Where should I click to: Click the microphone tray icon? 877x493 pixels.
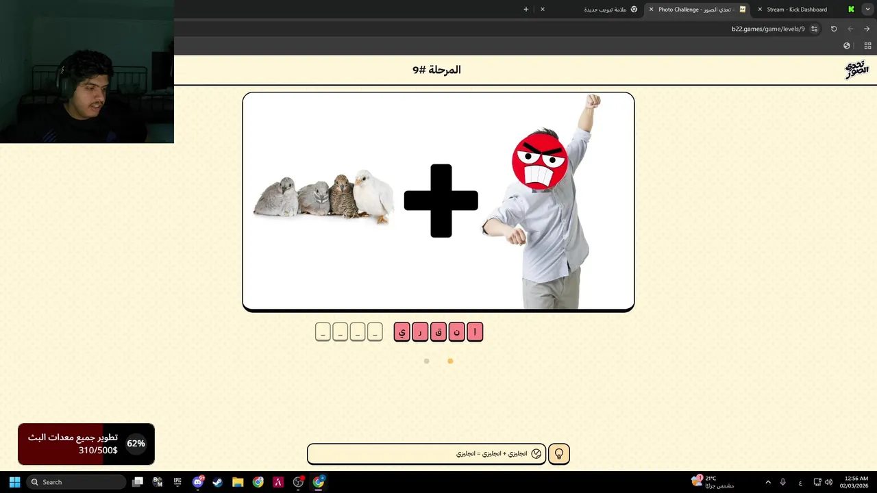click(x=783, y=482)
